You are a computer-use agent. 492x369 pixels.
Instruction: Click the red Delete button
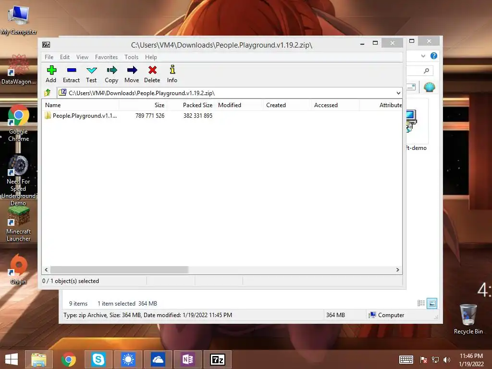coord(152,74)
